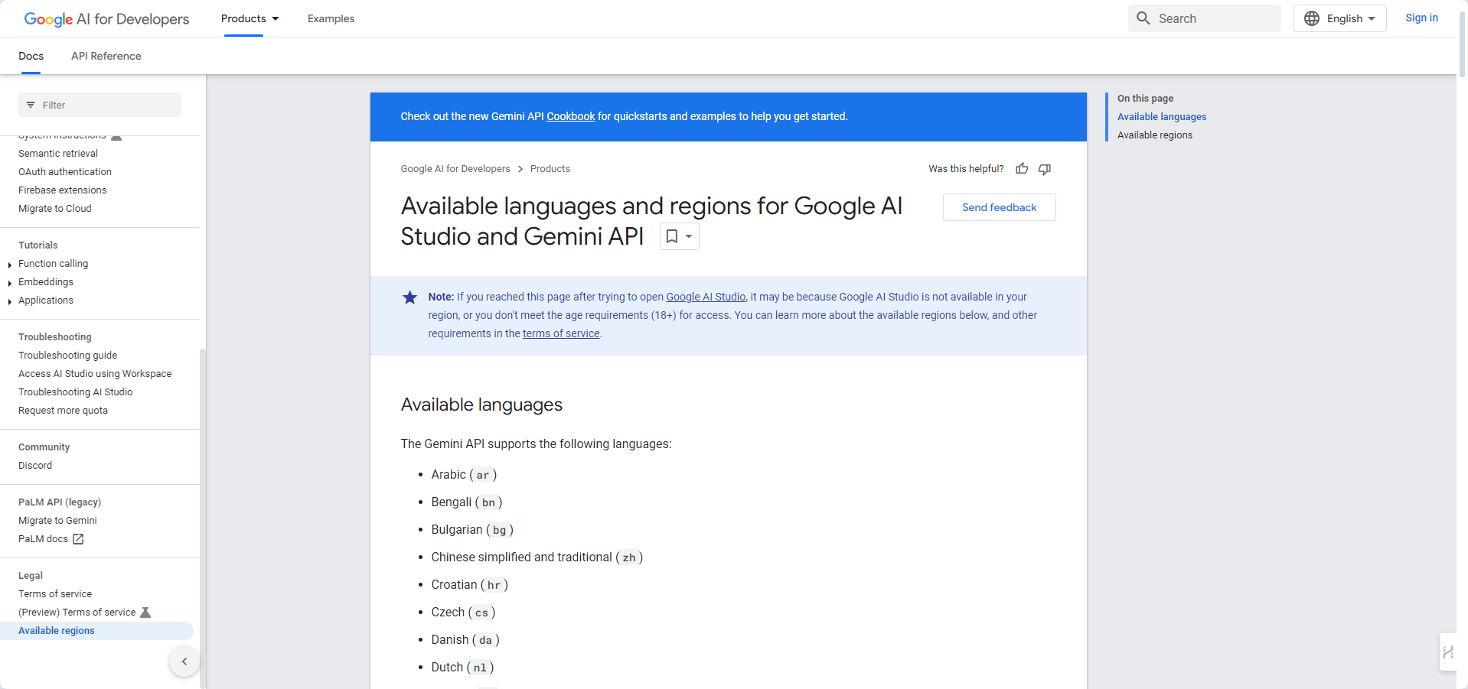Viewport: 1468px width, 689px height.
Task: Click the Bengali (bn) list item
Action: 467,502
